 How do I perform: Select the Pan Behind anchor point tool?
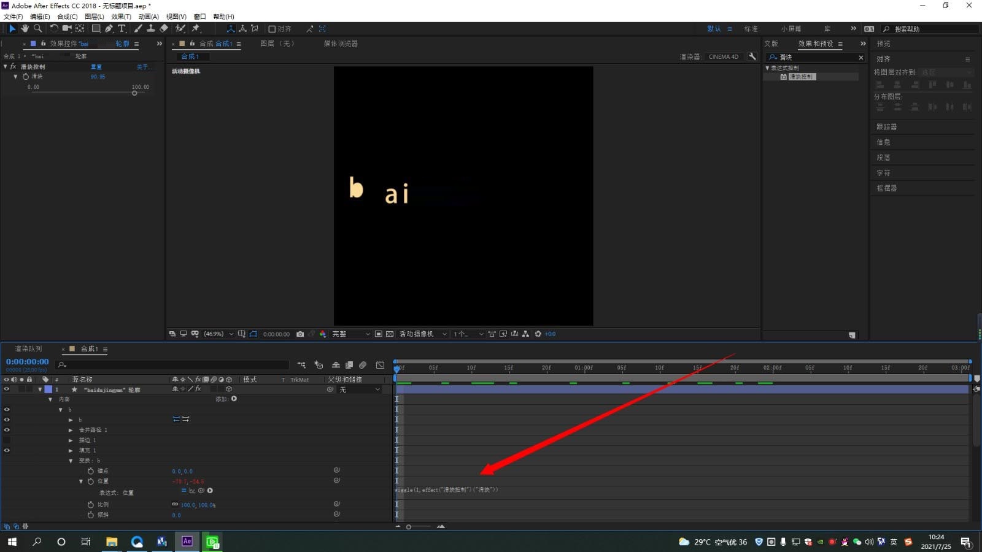(80, 28)
